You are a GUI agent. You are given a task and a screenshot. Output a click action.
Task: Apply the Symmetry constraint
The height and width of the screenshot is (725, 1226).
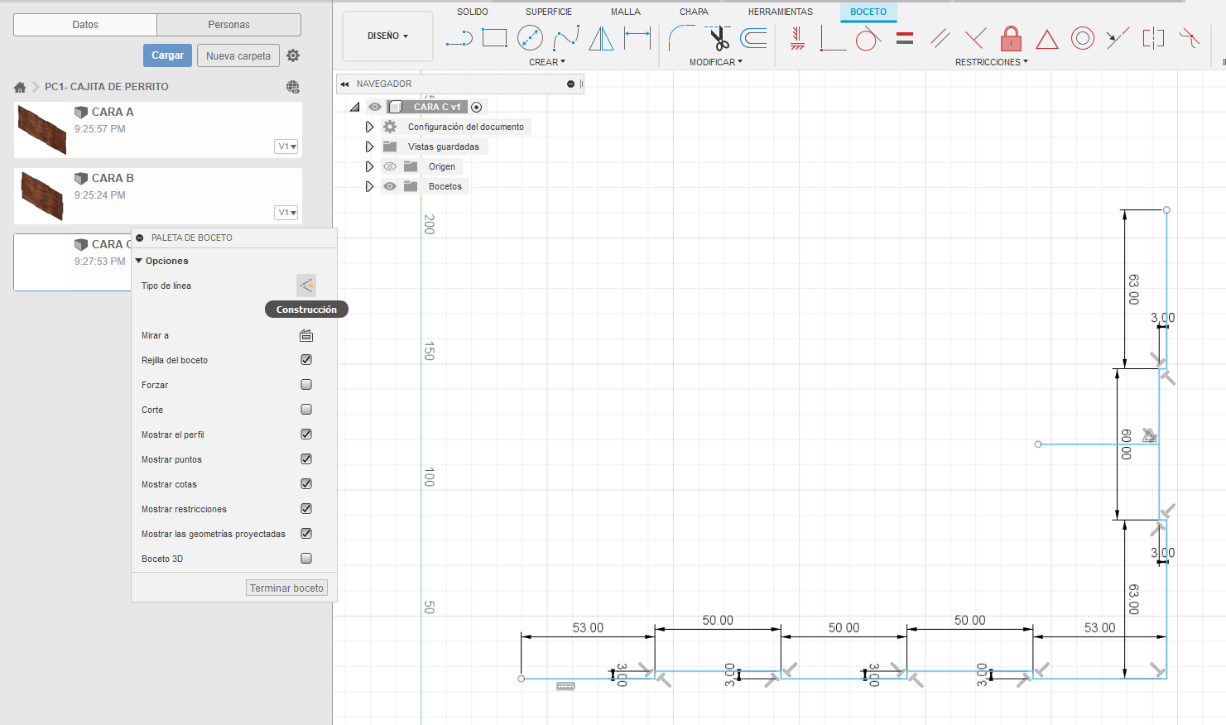(x=1153, y=38)
